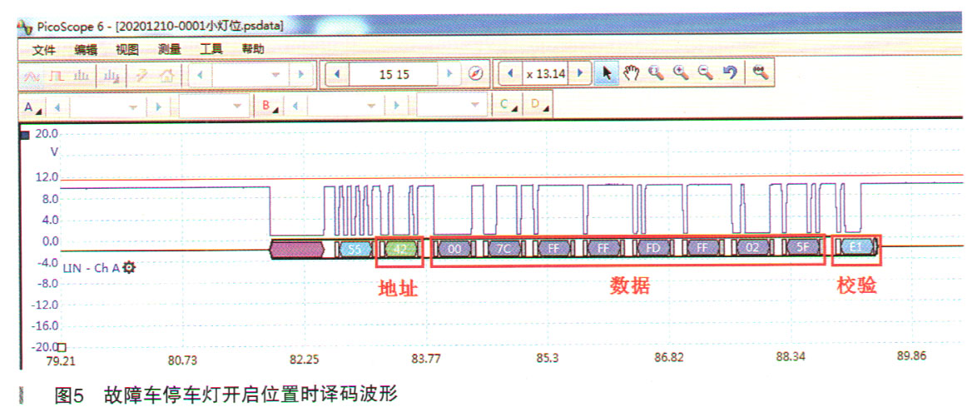Open Channel A input range dropdown
Screen dimensions: 972x412
(132, 107)
